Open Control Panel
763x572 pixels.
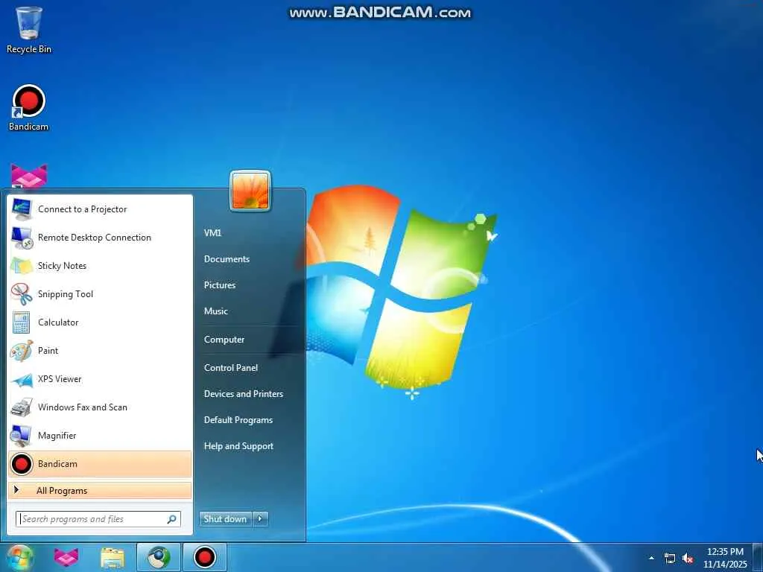coord(231,368)
